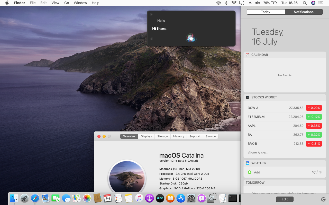329x205 pixels.
Task: Activate Siri from the menu bar
Action: [313, 3]
